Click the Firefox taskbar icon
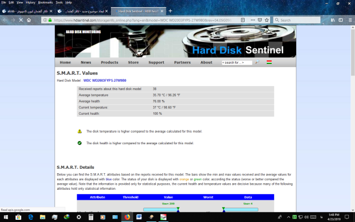 (x=127, y=217)
